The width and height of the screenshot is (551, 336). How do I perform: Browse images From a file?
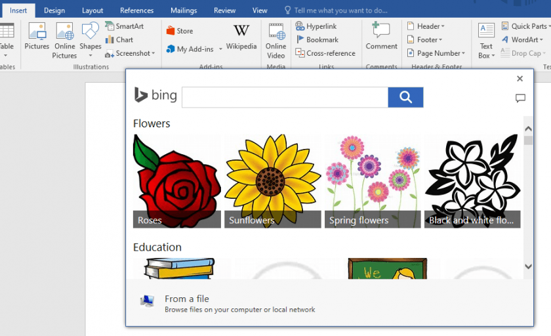tap(187, 299)
